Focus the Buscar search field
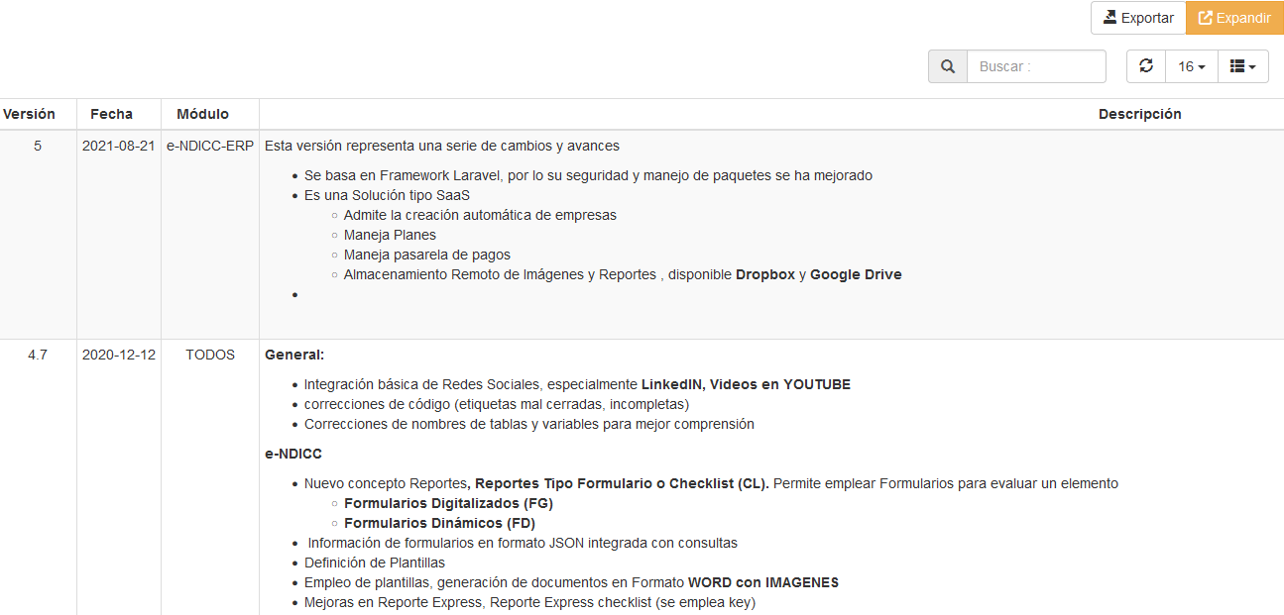Image resolution: width=1284 pixels, height=615 pixels. [1036, 66]
